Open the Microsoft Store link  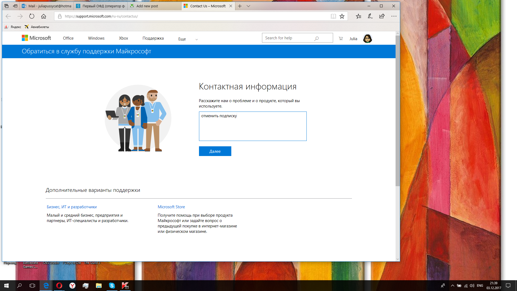[171, 207]
